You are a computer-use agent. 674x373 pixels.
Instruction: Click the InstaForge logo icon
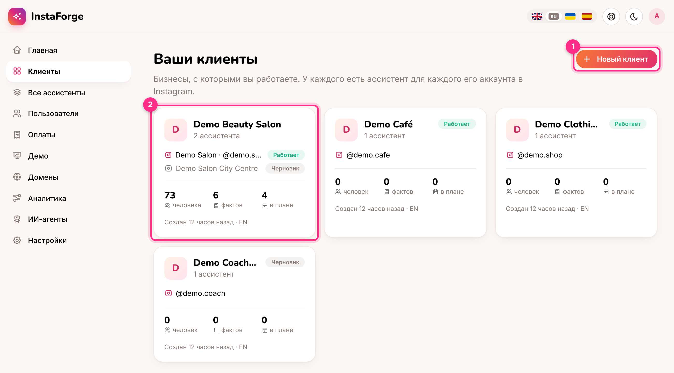[17, 17]
